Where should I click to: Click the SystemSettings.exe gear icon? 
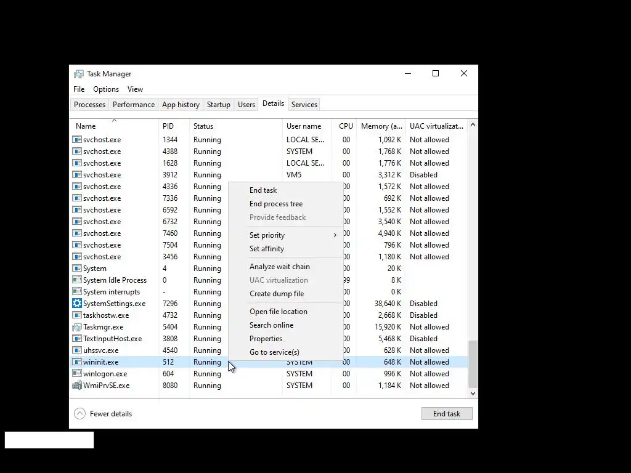[x=77, y=303]
